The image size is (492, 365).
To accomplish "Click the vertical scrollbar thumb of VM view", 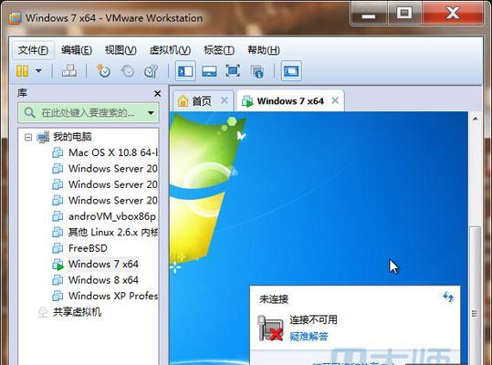I will [475, 296].
